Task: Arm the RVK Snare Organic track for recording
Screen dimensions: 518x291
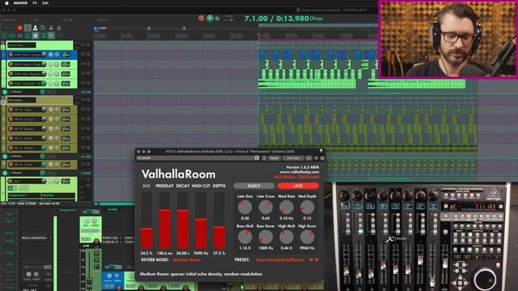Action: [11, 64]
